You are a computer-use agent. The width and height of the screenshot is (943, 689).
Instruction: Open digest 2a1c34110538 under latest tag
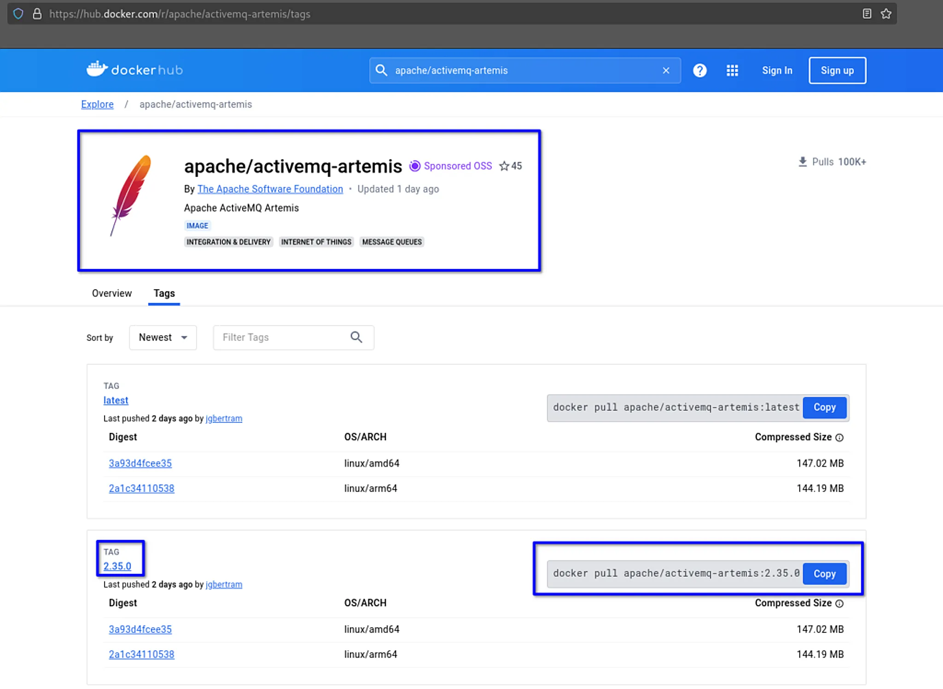(x=141, y=488)
